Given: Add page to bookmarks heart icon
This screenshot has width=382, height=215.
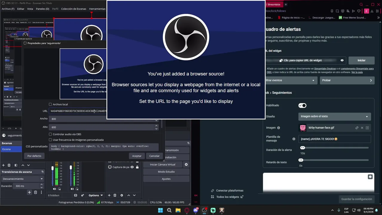Looking at the screenshot, I should pos(359,11).
